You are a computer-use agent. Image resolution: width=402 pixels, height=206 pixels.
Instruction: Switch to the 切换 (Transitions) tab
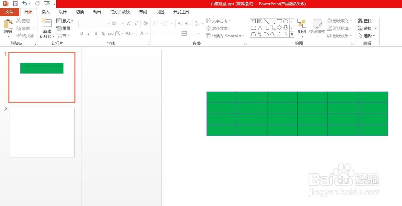click(x=80, y=12)
